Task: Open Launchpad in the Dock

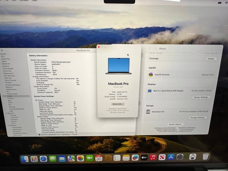Action: click(34, 159)
